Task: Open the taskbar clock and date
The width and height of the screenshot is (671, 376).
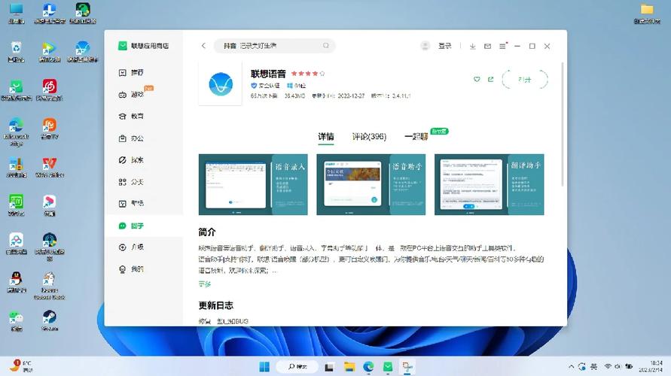Action: pos(651,367)
